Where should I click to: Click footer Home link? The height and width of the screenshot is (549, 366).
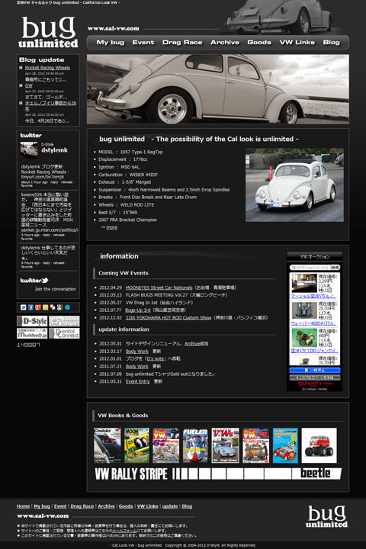point(23,506)
